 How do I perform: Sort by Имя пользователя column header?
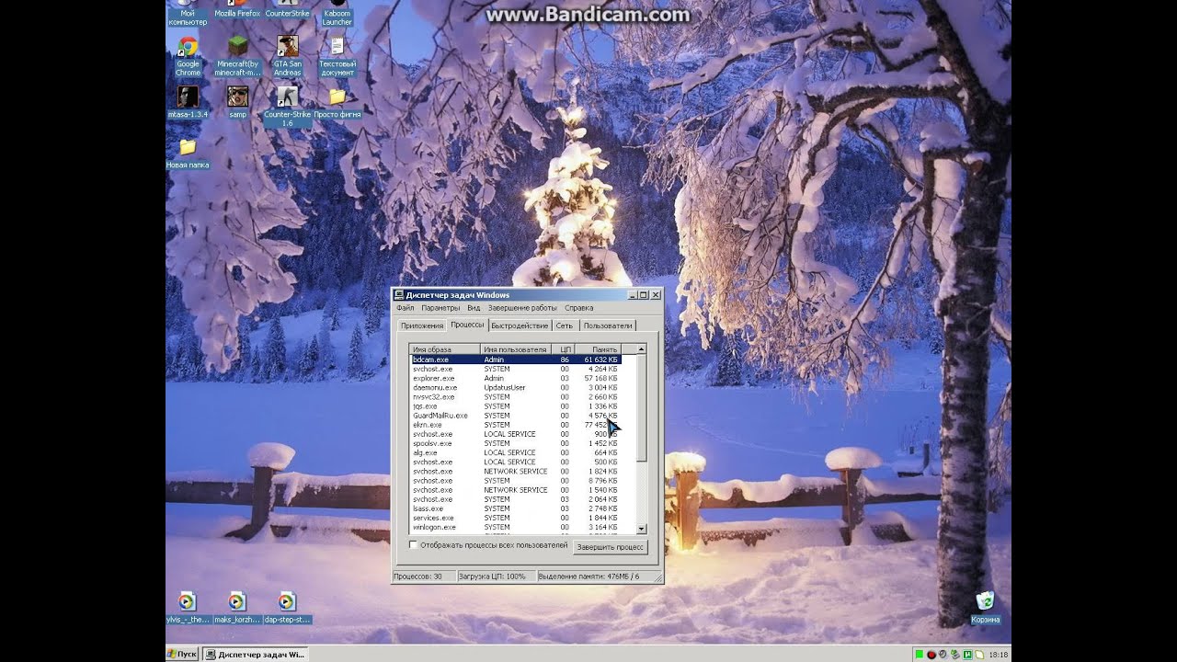coord(516,349)
